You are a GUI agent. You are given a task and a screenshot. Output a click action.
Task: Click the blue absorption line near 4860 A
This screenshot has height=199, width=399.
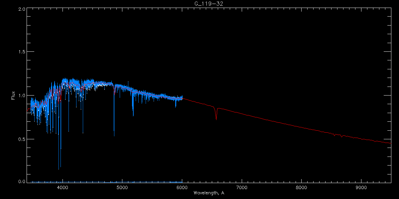click(x=114, y=111)
